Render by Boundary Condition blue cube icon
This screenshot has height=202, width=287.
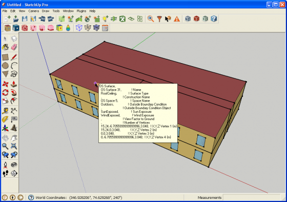16,28
